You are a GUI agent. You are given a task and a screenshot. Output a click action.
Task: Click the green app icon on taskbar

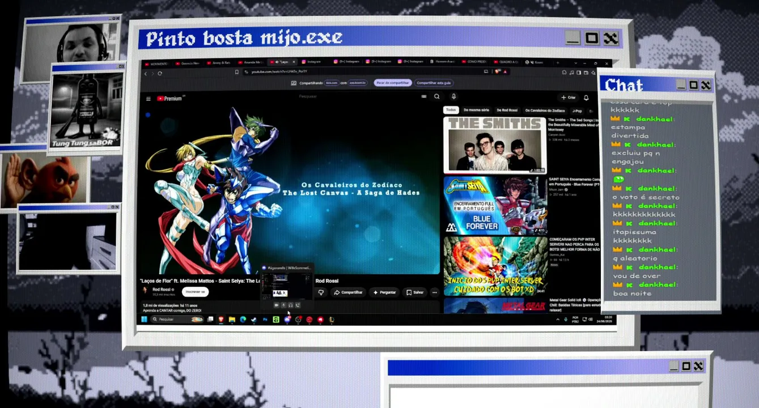coord(276,320)
